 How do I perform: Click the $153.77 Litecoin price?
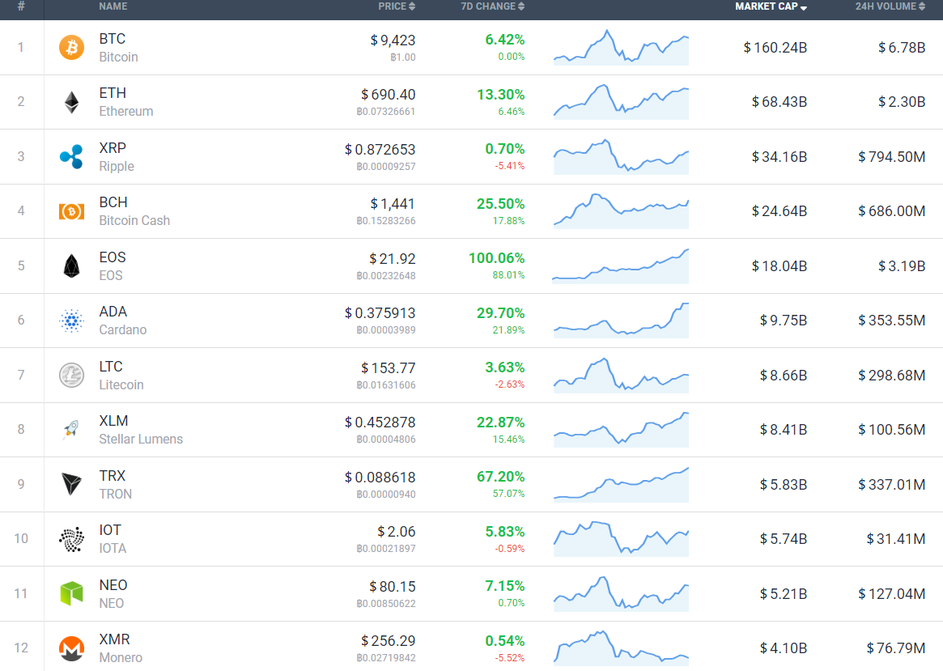[388, 368]
